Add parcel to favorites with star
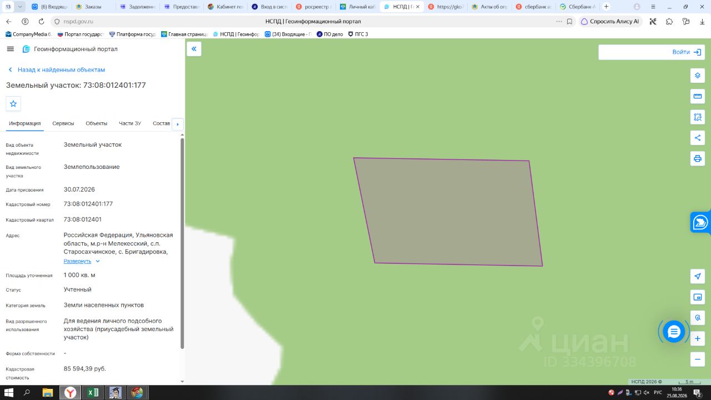 13,103
